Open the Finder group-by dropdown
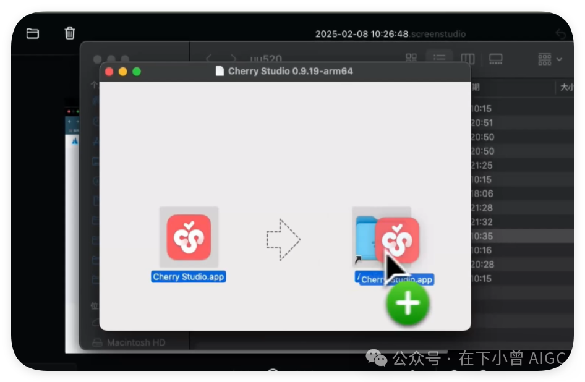The width and height of the screenshot is (585, 382). pyautogui.click(x=550, y=59)
